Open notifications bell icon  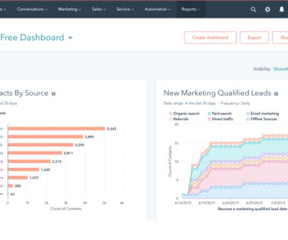pos(282,9)
